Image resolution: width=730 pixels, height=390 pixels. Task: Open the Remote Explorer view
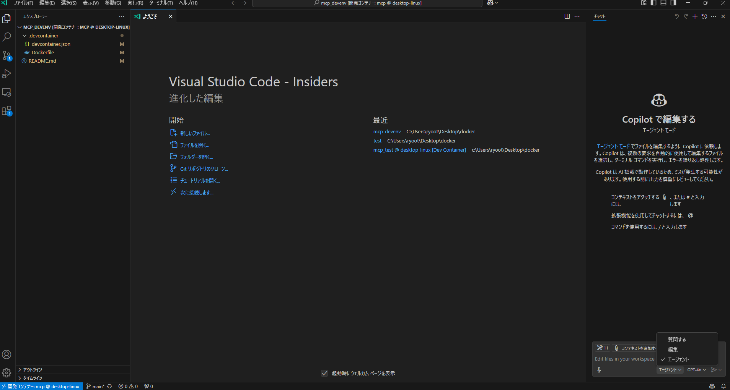pos(7,92)
